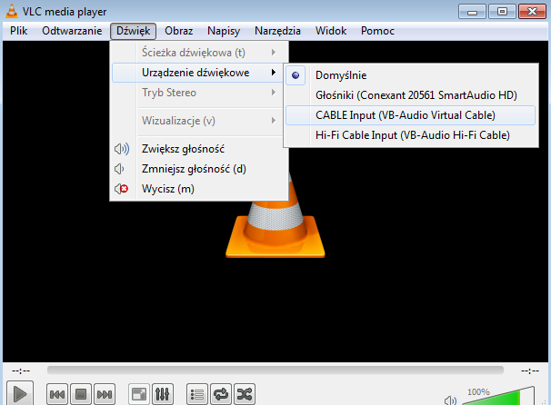Mute using speaker icon near volume bar
Viewport: 551px width, 405px height.
coord(450,400)
